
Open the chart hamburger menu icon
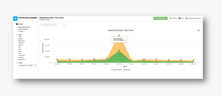[x=199, y=30]
